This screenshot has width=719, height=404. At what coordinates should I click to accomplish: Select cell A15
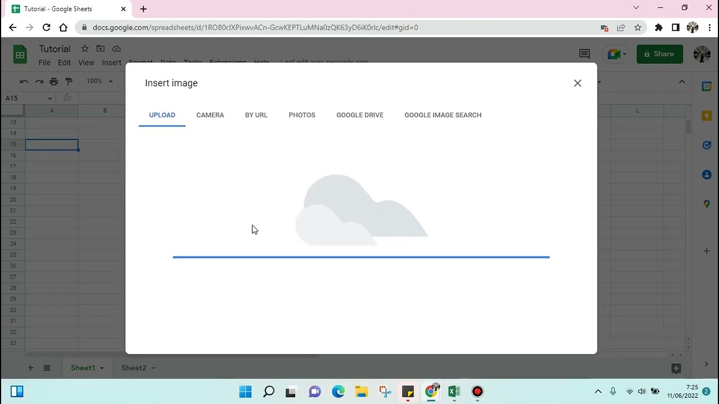point(52,145)
